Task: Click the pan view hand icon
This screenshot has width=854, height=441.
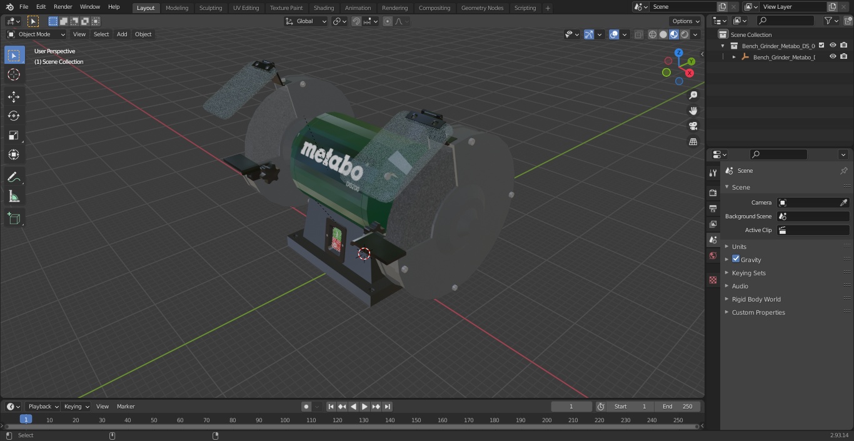Action: point(693,111)
